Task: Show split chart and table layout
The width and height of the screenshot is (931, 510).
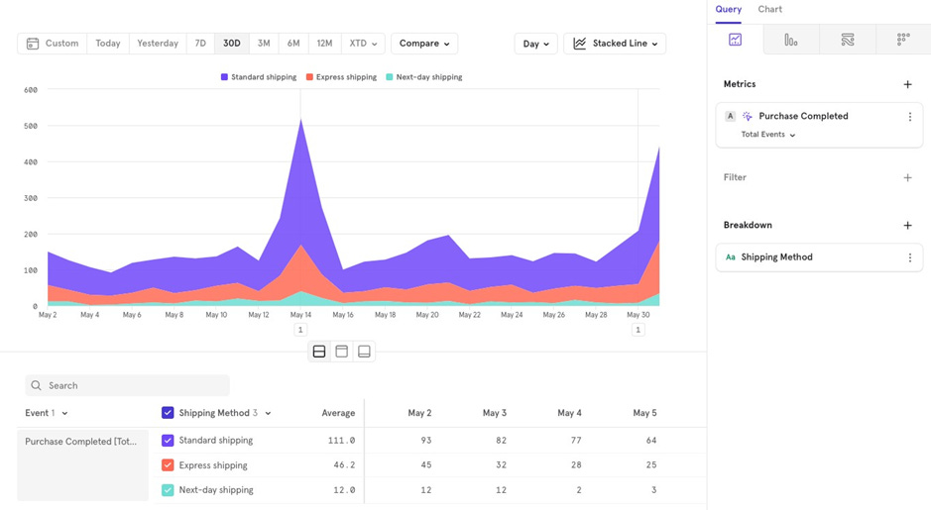Action: pos(319,352)
